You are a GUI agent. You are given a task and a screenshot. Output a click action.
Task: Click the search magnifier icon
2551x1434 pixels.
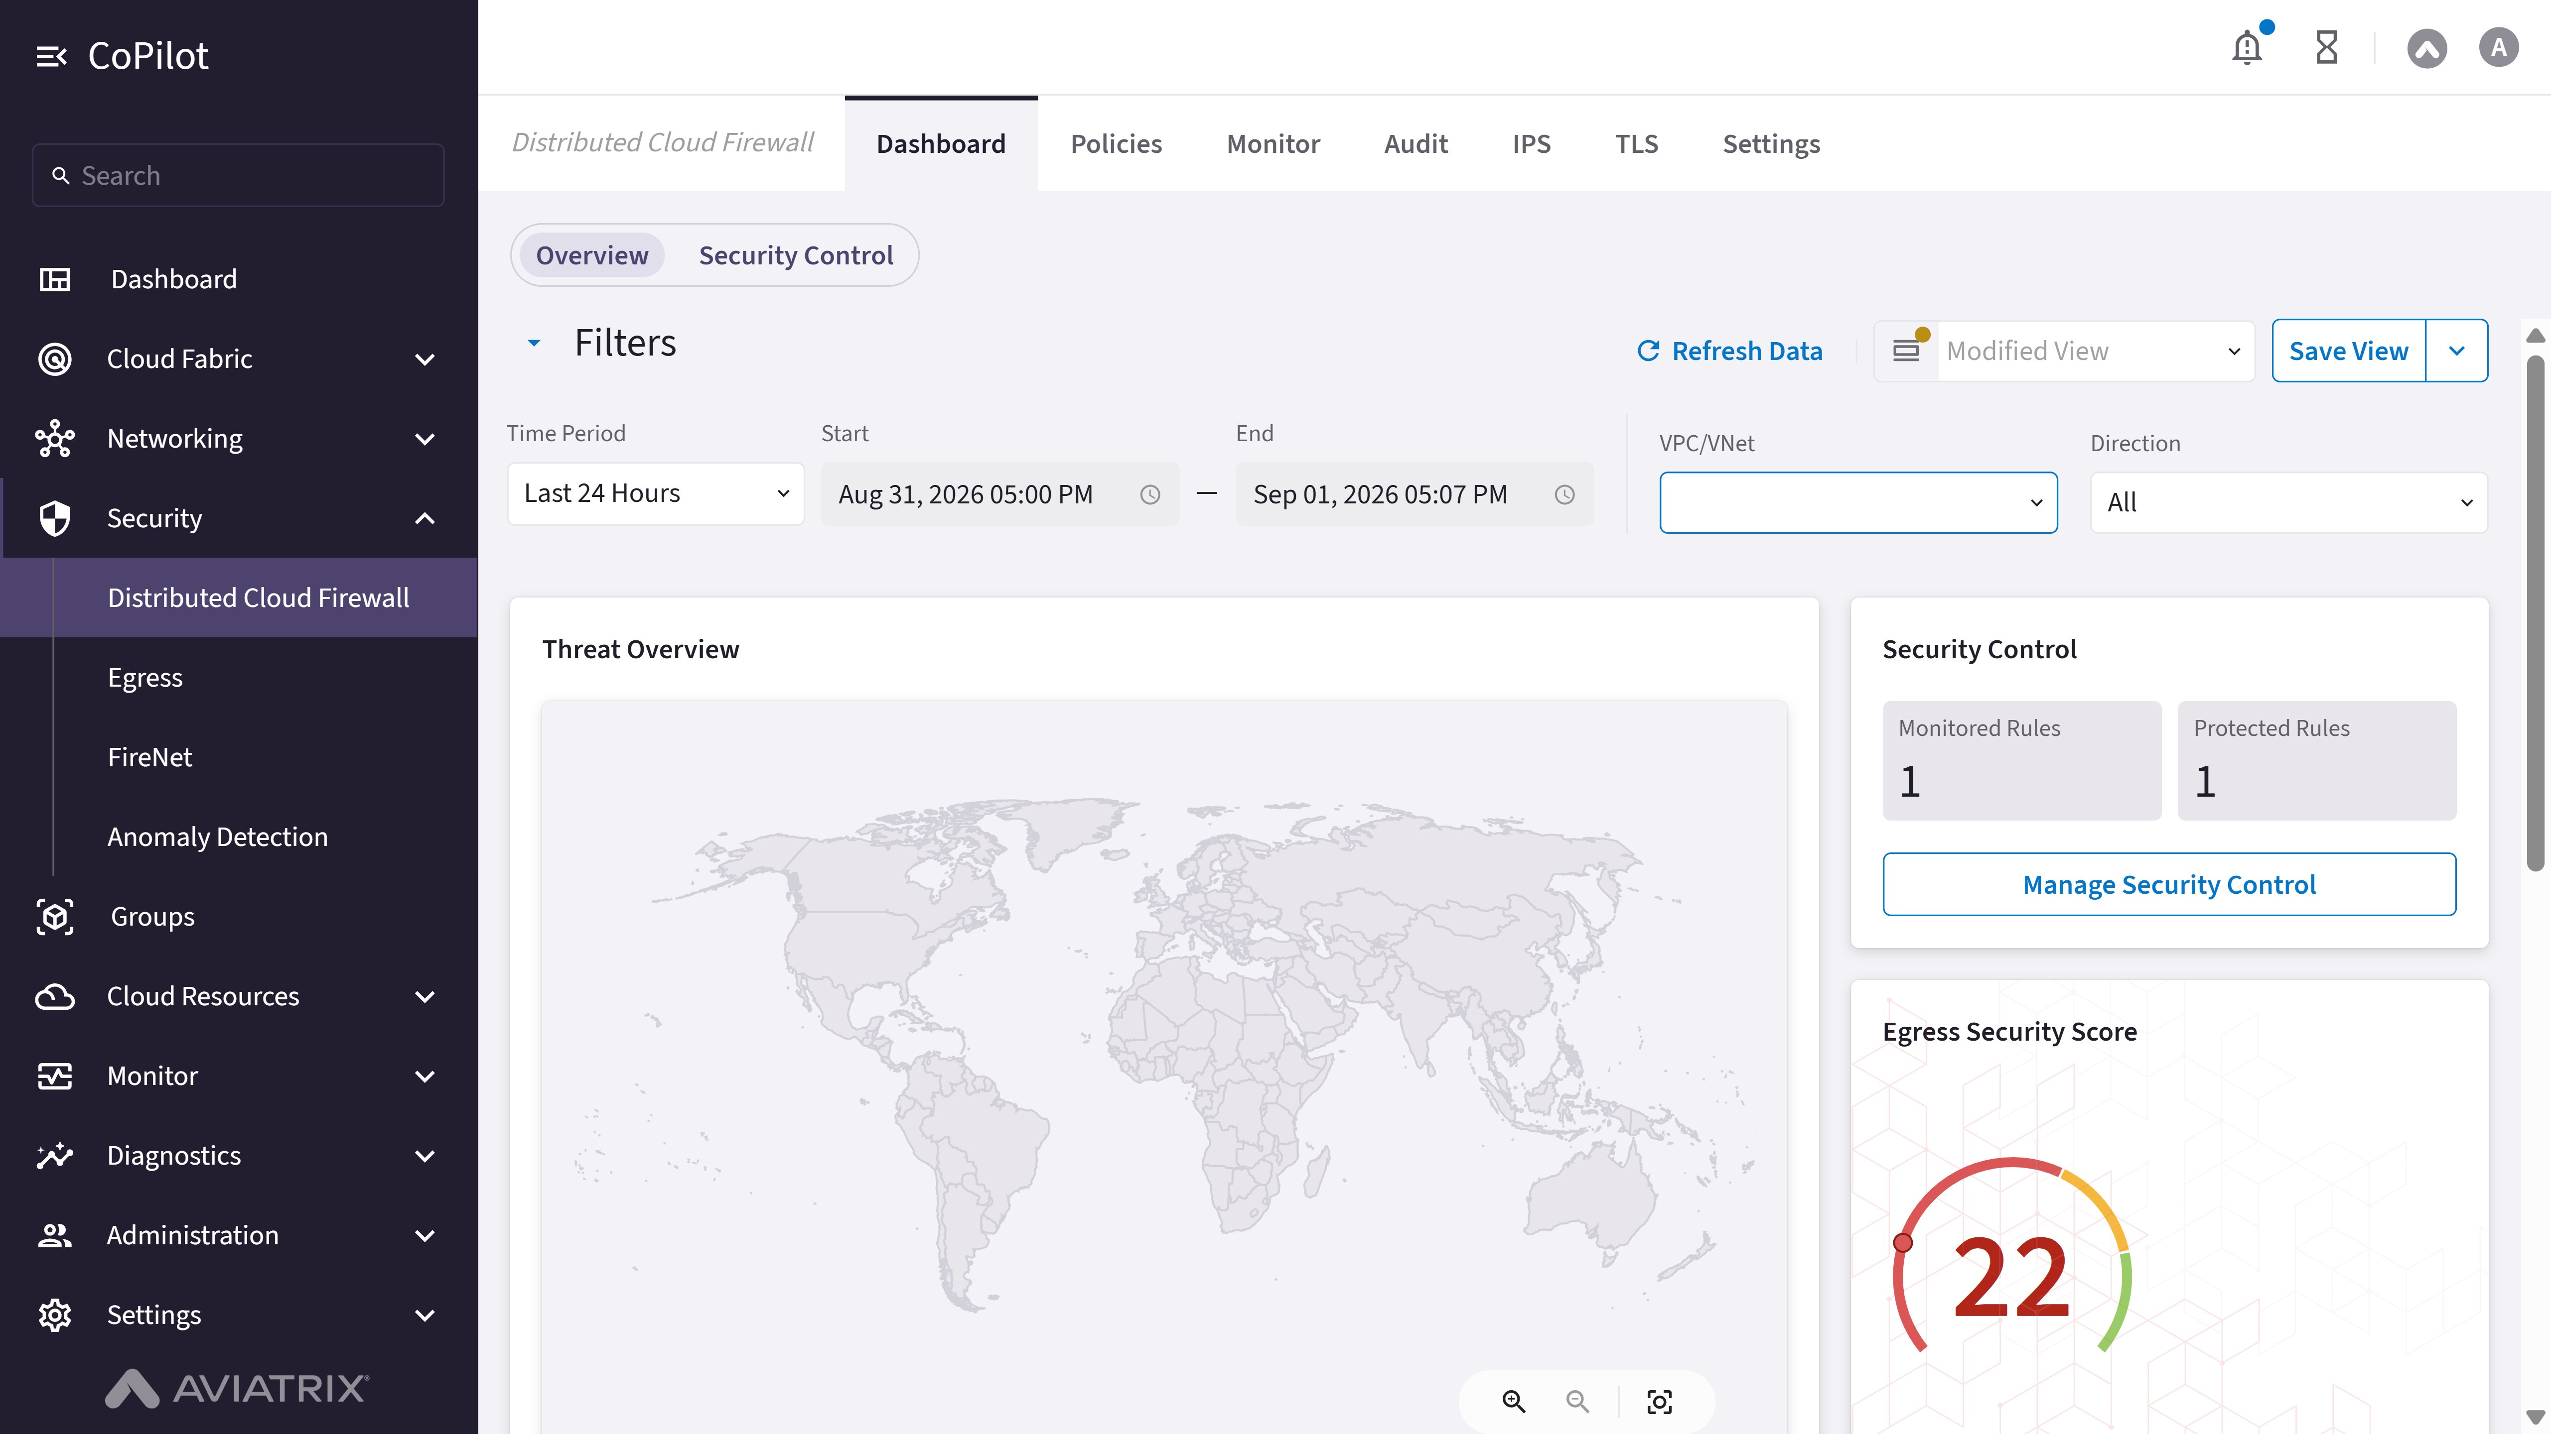click(x=60, y=175)
